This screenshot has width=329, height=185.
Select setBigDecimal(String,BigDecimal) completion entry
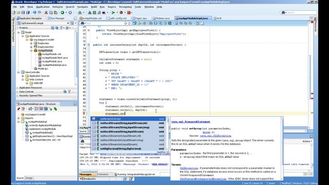(128, 149)
